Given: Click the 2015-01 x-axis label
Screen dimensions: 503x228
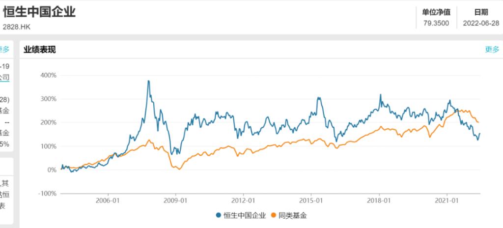Looking at the screenshot, I should 311,200.
